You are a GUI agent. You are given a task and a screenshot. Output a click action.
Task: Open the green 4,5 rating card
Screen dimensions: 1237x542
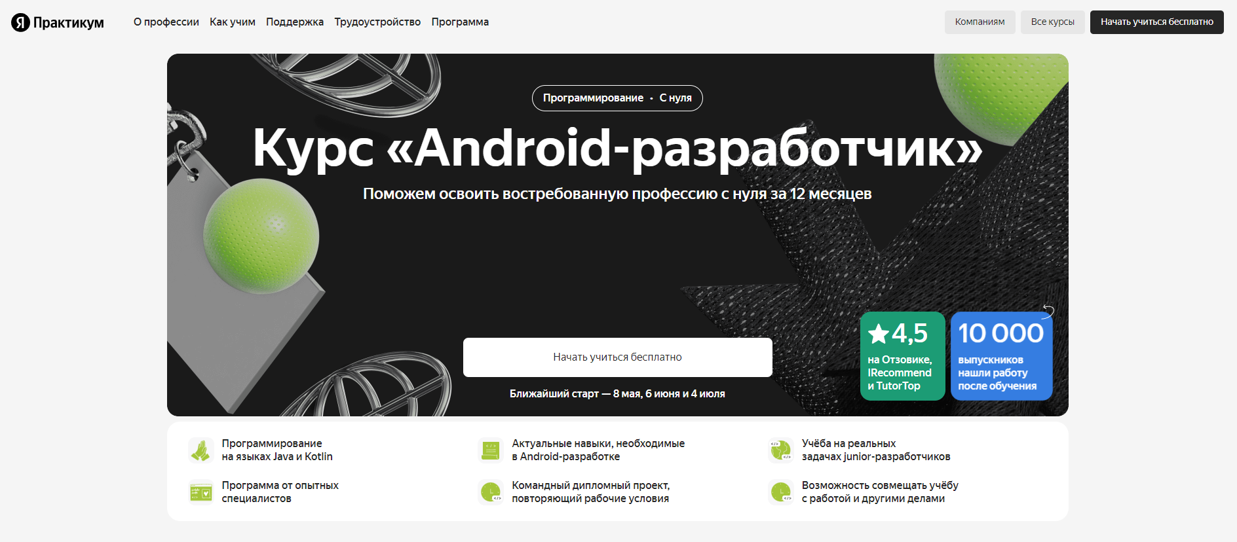(x=903, y=356)
